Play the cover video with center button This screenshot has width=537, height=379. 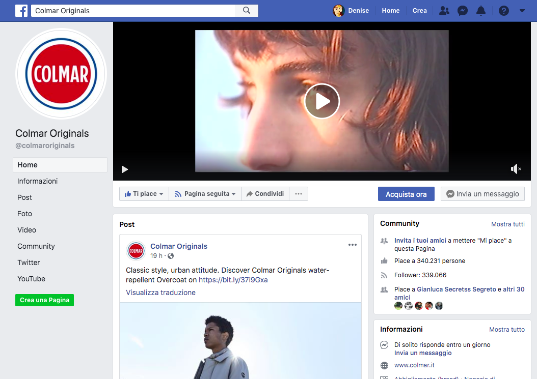(322, 101)
